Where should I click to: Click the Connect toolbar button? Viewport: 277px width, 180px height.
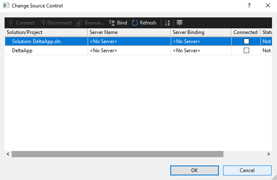point(22,23)
